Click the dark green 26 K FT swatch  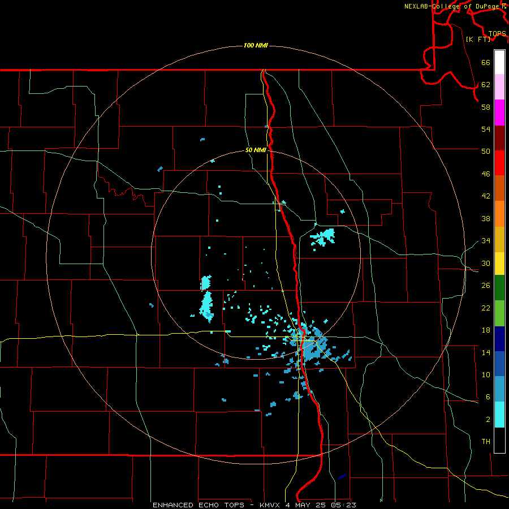[x=499, y=288]
